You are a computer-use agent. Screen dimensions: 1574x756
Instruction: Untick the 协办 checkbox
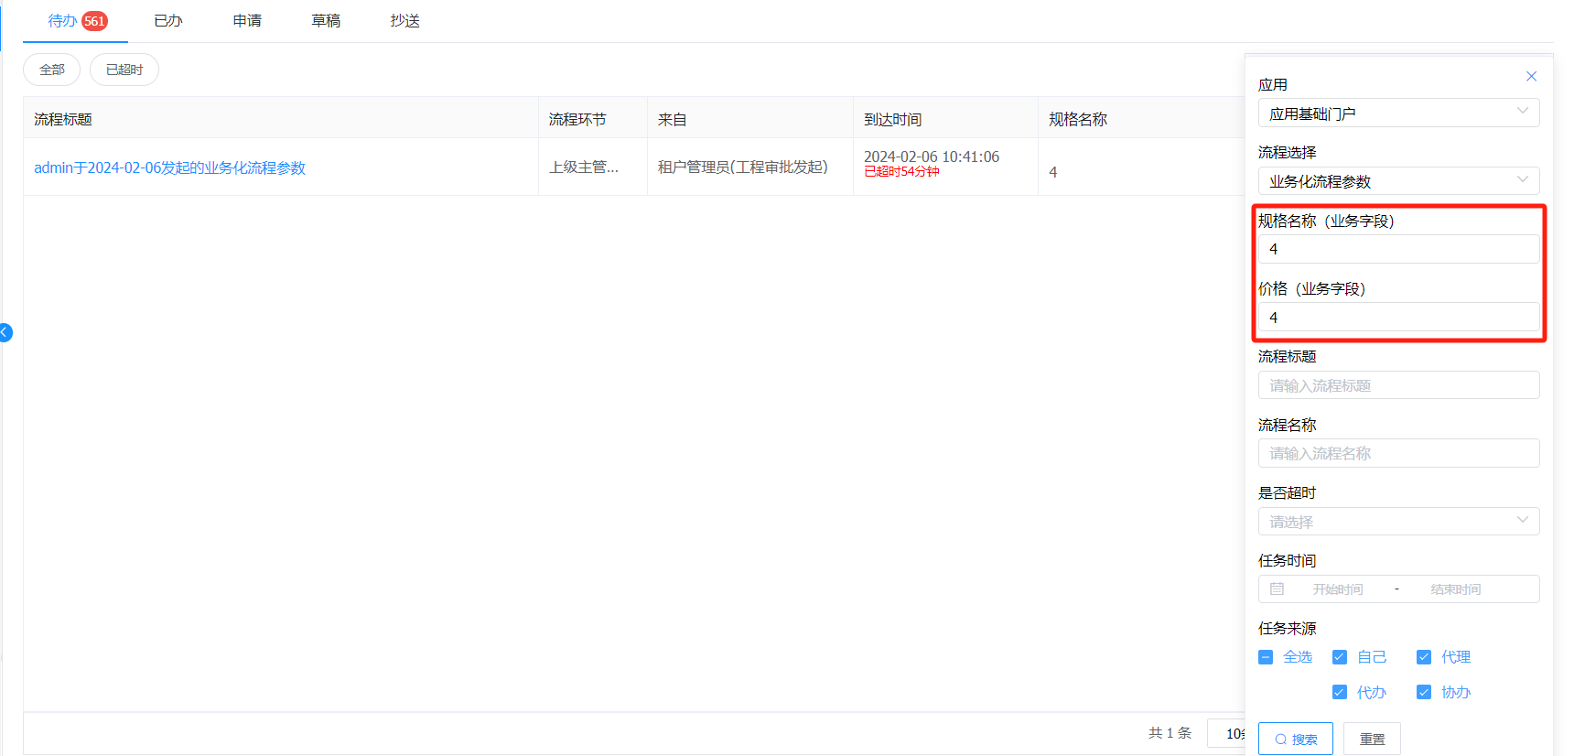coord(1424,692)
